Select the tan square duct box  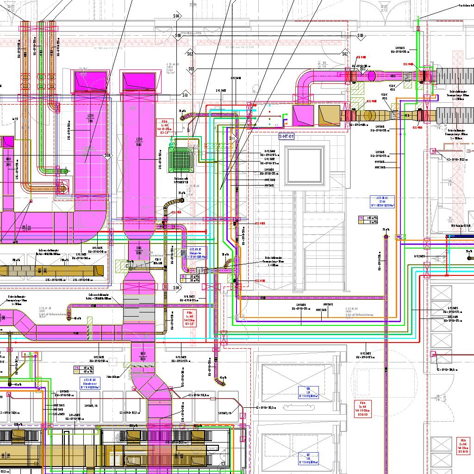(329, 115)
